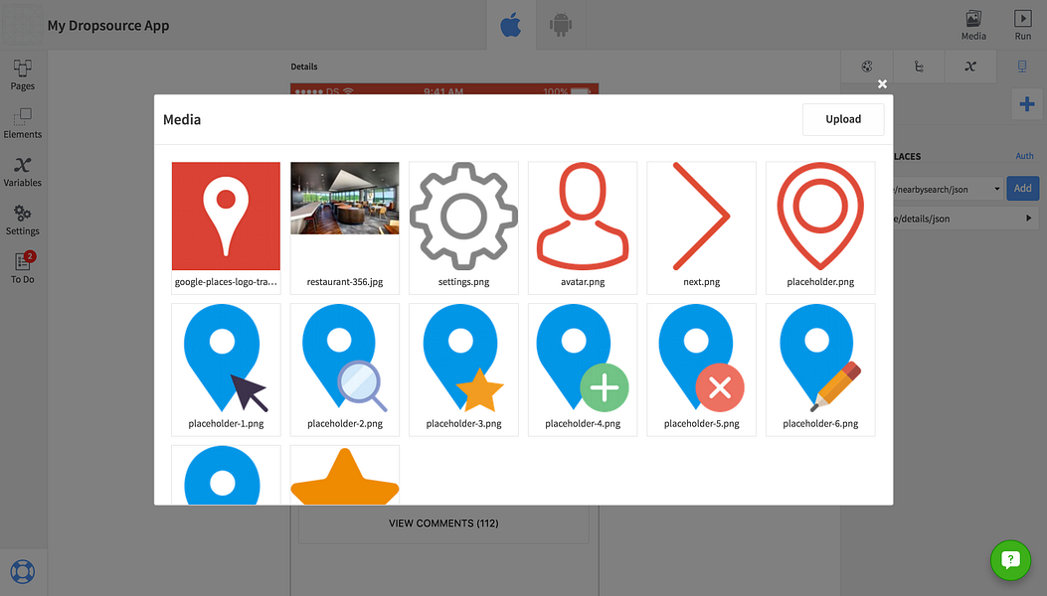This screenshot has height=596, width=1047.
Task: Click the Media dialog title
Action: coord(182,119)
